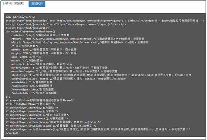Screen dimensions: 207x140
Task: Click the Aodian Player支持的事件 comment line
Action: tap(31, 104)
